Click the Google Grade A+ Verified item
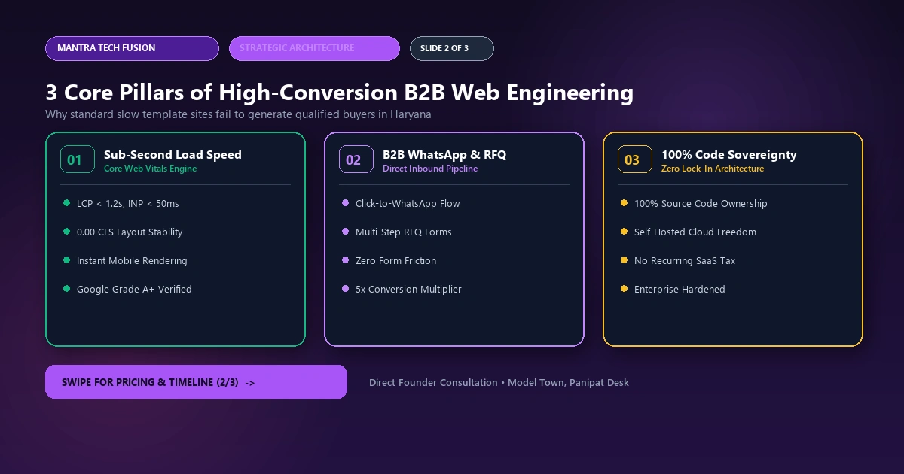 tap(134, 290)
